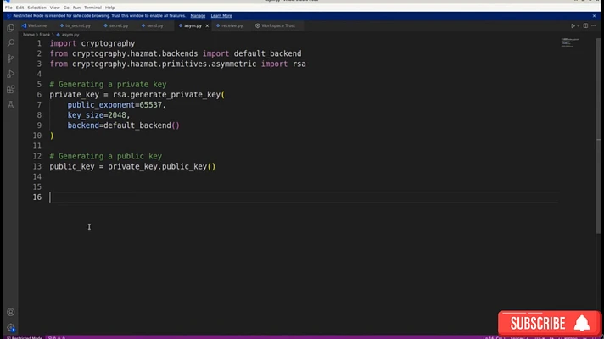604x339 pixels.
Task: Place cursor on 'import cryptography' line
Action: click(92, 43)
